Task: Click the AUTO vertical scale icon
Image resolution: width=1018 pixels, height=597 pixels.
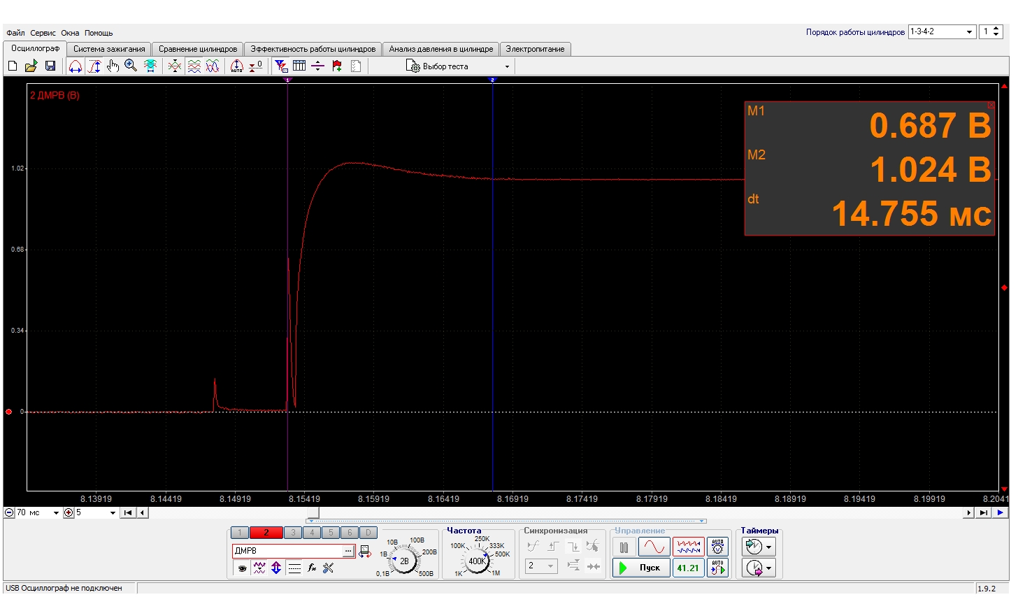Action: point(237,66)
